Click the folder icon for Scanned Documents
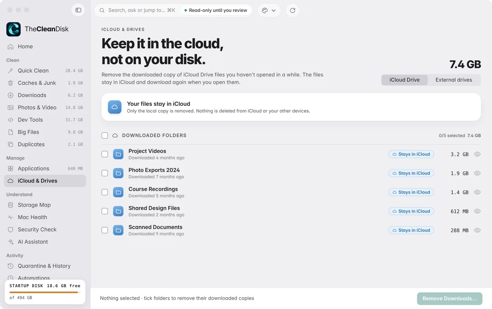The width and height of the screenshot is (492, 309). point(118,230)
